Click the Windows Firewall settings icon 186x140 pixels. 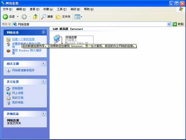coord(9,51)
